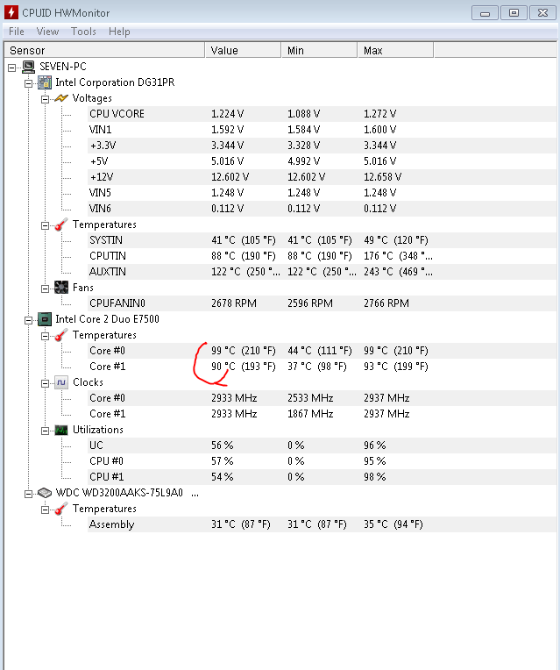The width and height of the screenshot is (560, 670).
Task: Click the SEVEN-PC computer icon
Action: click(29, 67)
